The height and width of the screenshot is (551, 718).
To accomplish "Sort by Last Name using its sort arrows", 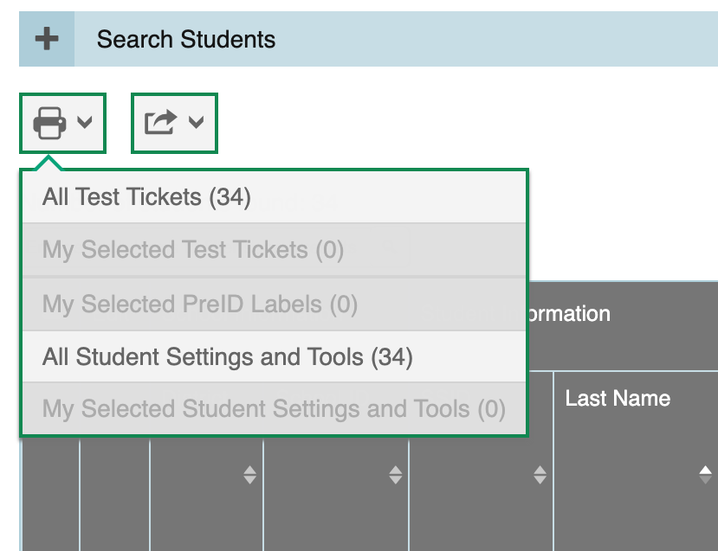I will (706, 474).
